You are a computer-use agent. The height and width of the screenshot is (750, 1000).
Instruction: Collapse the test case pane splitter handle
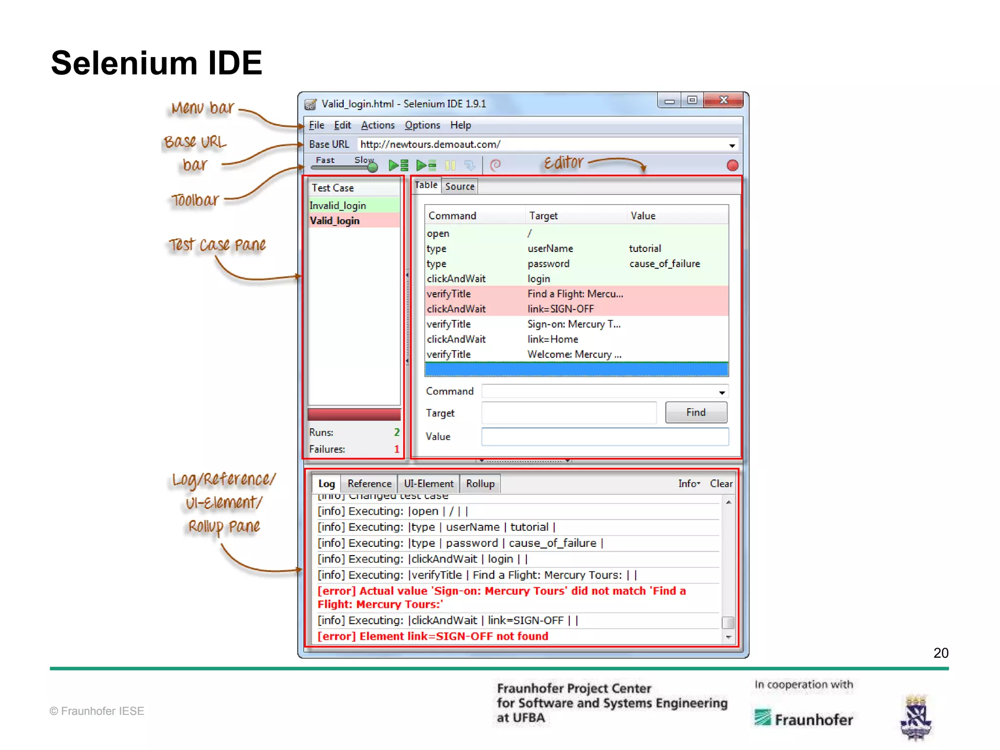click(x=407, y=318)
